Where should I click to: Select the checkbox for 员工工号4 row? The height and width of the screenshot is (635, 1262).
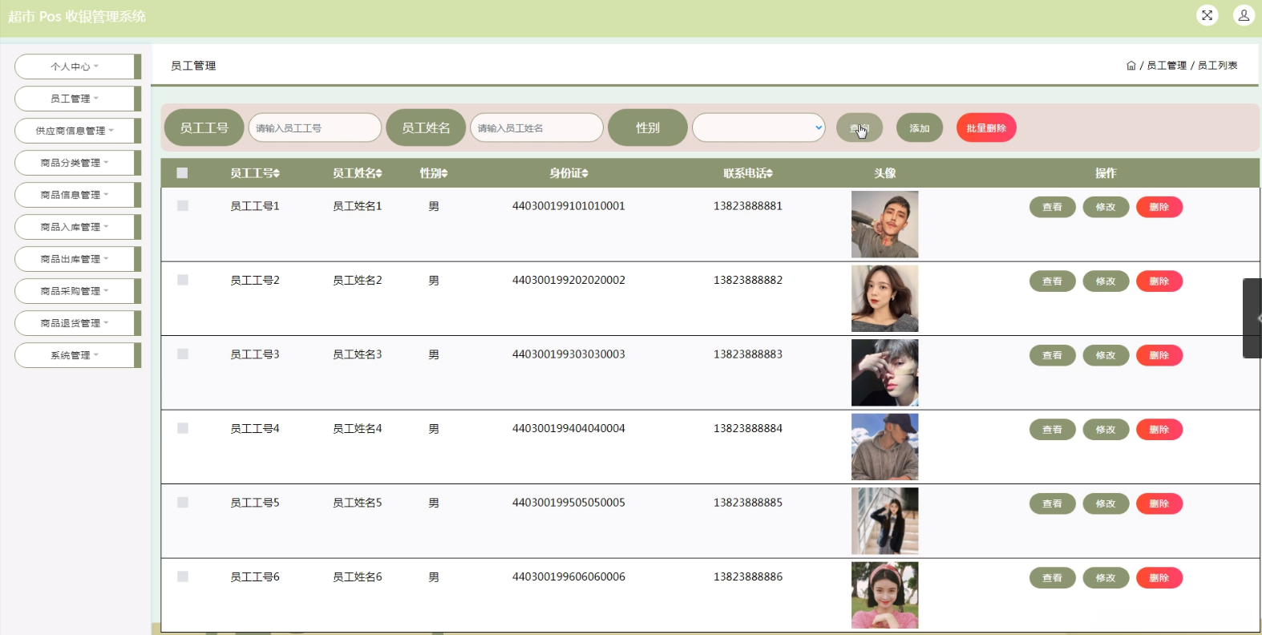click(x=183, y=428)
